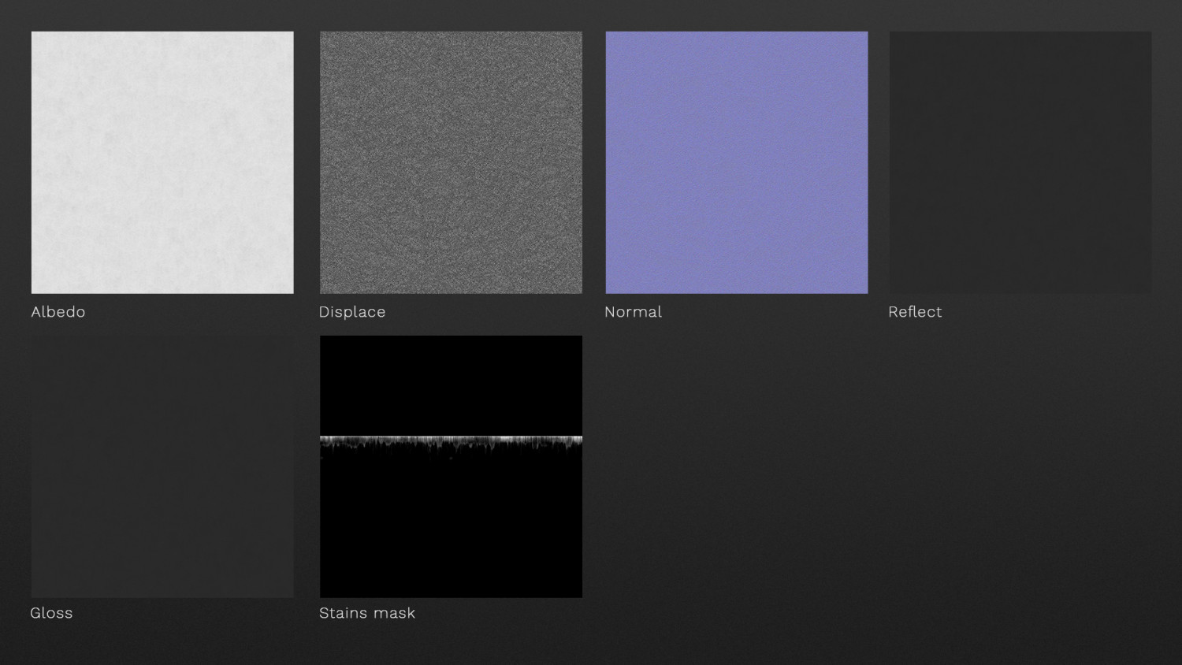Click the "Displace" caption
The image size is (1182, 665).
tap(352, 312)
